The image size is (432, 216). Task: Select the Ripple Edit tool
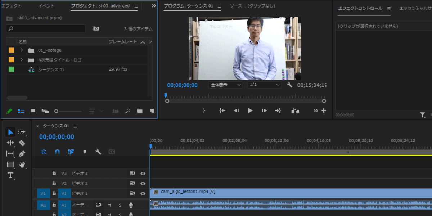point(10,143)
